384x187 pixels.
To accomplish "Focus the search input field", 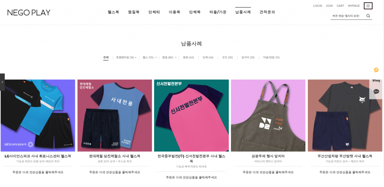I will [x=348, y=16].
